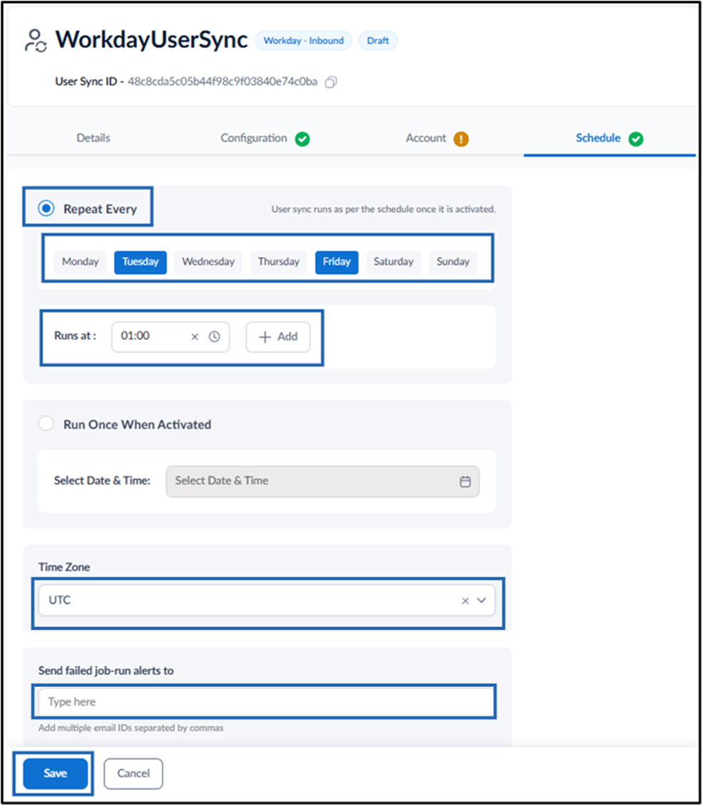Toggle Sunday in the repeat days
The height and width of the screenshot is (805, 702).
tap(453, 262)
